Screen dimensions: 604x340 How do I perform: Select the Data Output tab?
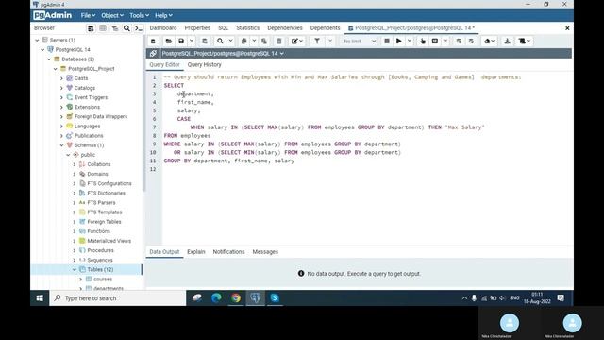tap(164, 252)
